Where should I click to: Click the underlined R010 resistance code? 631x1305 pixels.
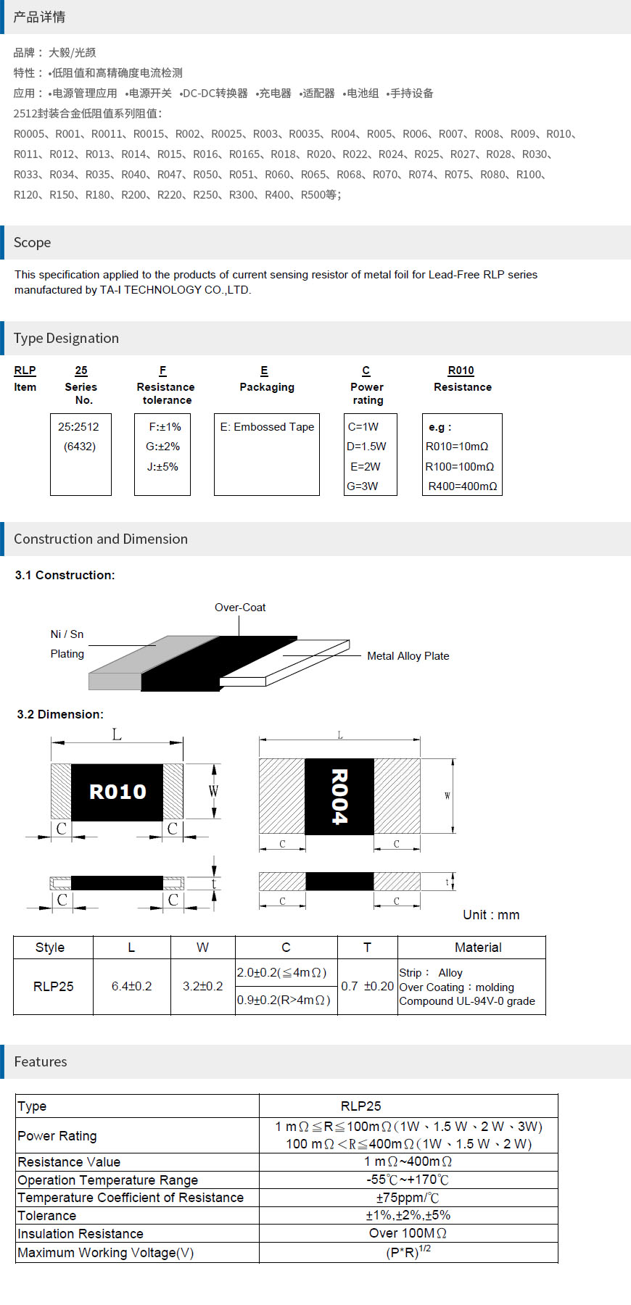(461, 370)
